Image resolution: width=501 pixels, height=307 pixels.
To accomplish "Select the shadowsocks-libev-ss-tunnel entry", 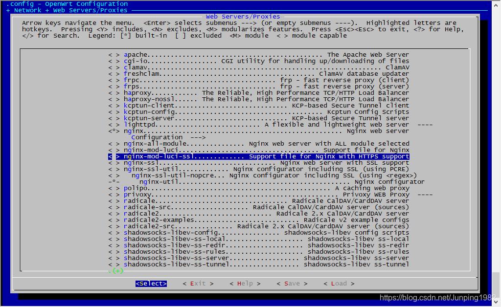I will (258, 264).
